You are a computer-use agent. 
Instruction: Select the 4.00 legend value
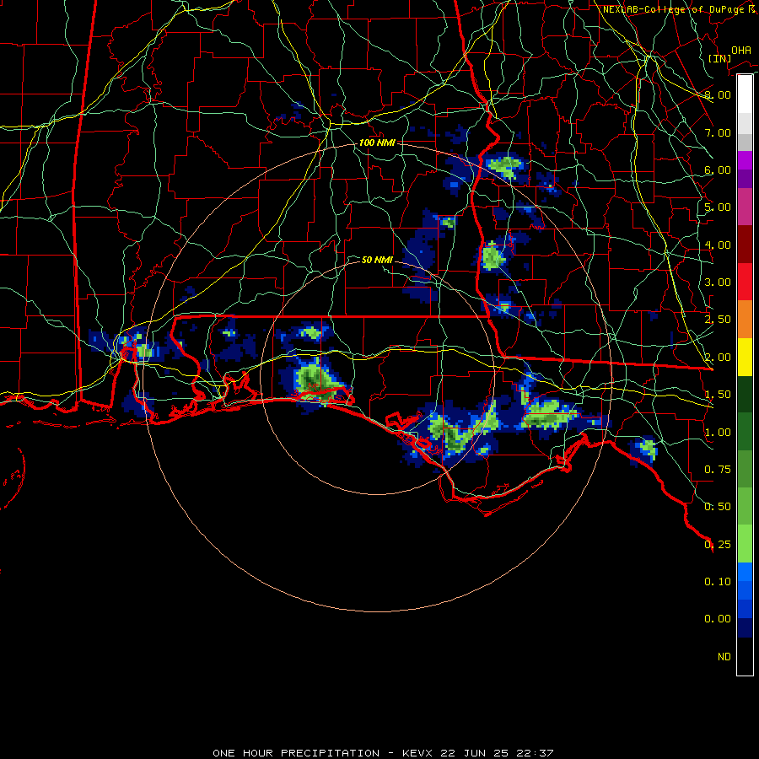pyautogui.click(x=718, y=245)
